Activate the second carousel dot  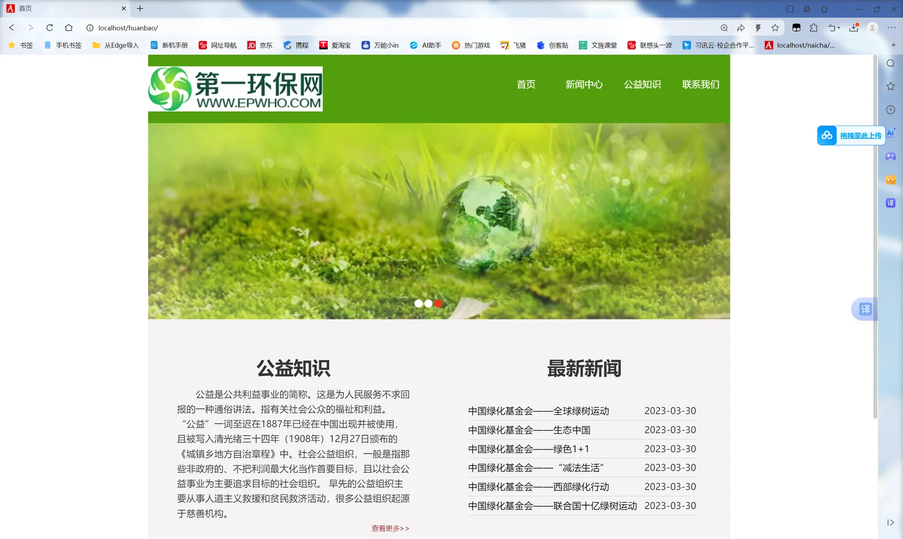click(428, 303)
